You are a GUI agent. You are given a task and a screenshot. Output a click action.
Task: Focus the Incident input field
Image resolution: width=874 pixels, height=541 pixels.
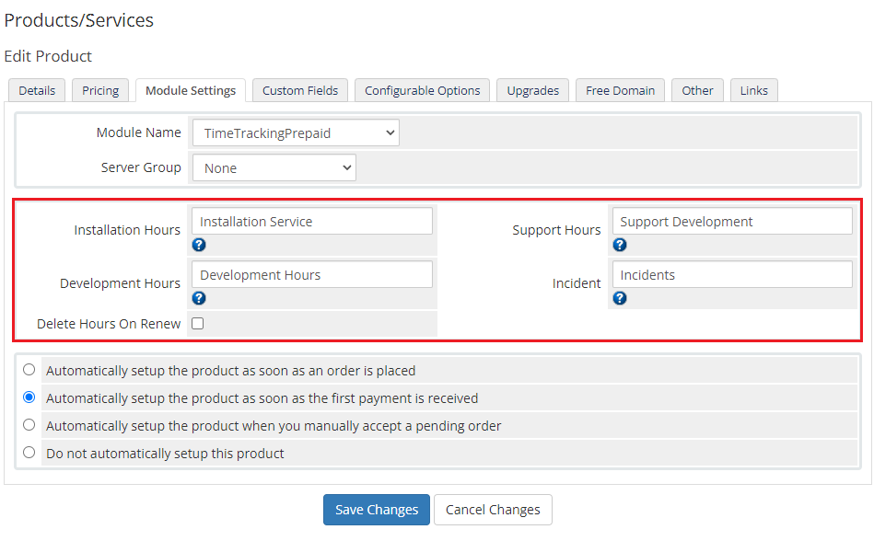click(x=732, y=275)
